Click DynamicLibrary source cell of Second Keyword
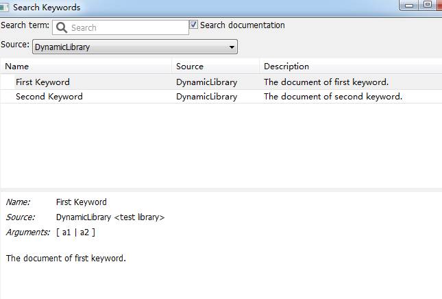 click(x=207, y=97)
